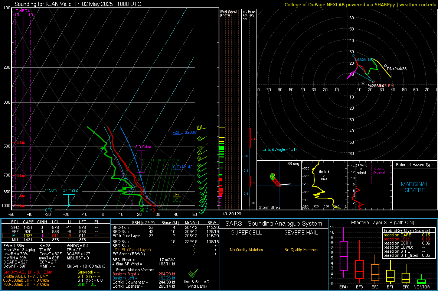This screenshot has width=438, height=291.
Task: Click the 'SARS - Sounding Analogue System' header
Action: click(274, 224)
